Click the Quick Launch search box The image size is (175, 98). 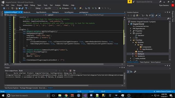147,2
